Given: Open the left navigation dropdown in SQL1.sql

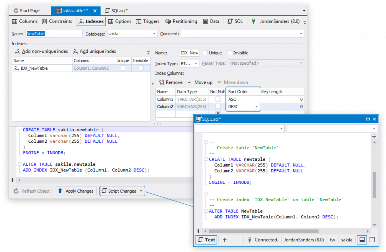Looking at the screenshot, I should 281,128.
